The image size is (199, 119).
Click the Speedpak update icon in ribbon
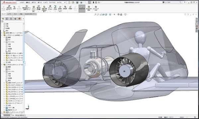(89, 8)
